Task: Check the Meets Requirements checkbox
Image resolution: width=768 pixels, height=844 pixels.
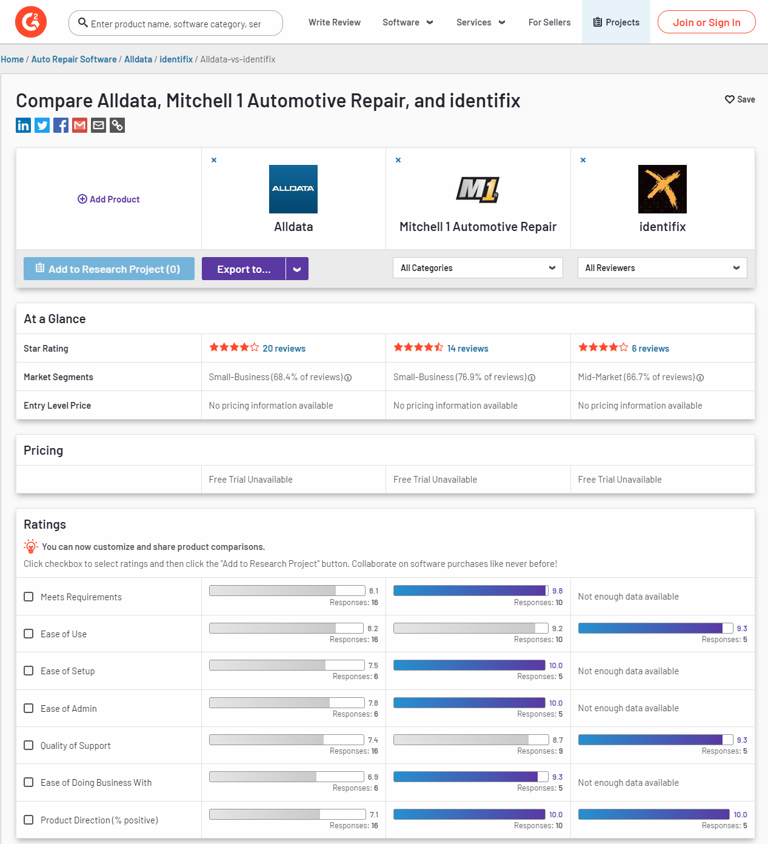Action: 28,597
